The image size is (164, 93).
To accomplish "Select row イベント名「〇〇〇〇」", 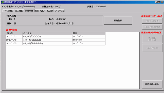I will pos(56,37).
